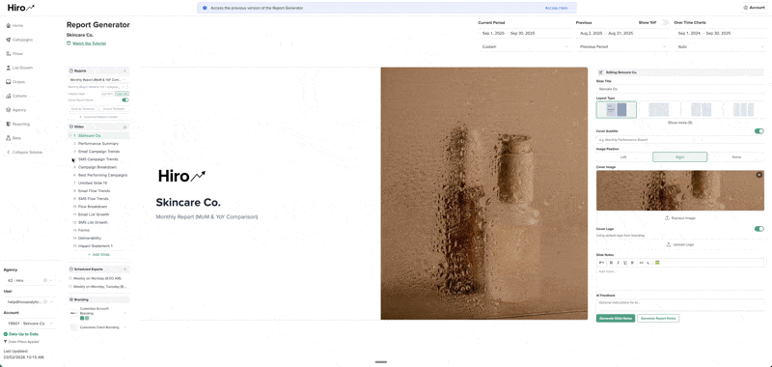Viewport: 772px width, 367px height.
Task: Collapse the sidebar
Action: coord(25,153)
